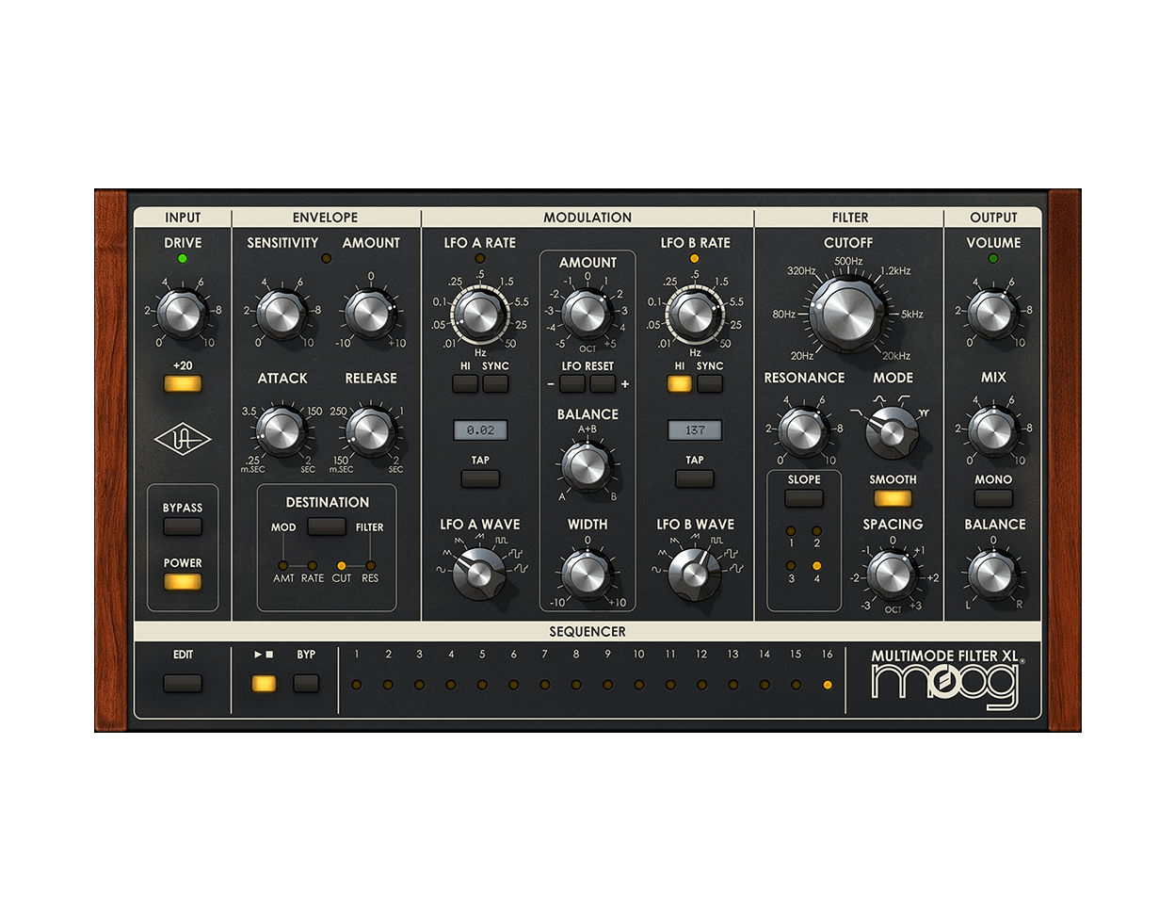1175x923 pixels.
Task: Click the TAP tempo button under LFO A
Action: (x=480, y=478)
